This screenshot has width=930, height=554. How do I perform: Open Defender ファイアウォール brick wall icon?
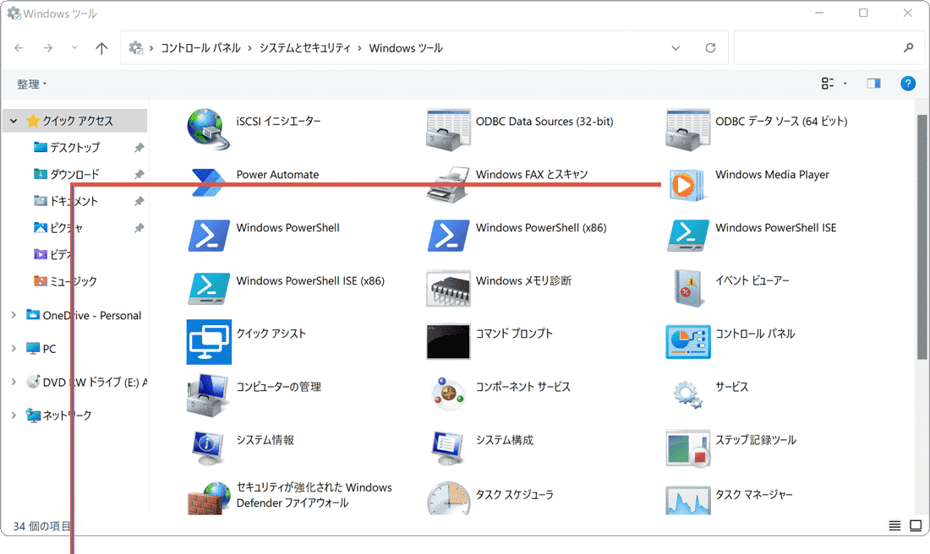208,498
